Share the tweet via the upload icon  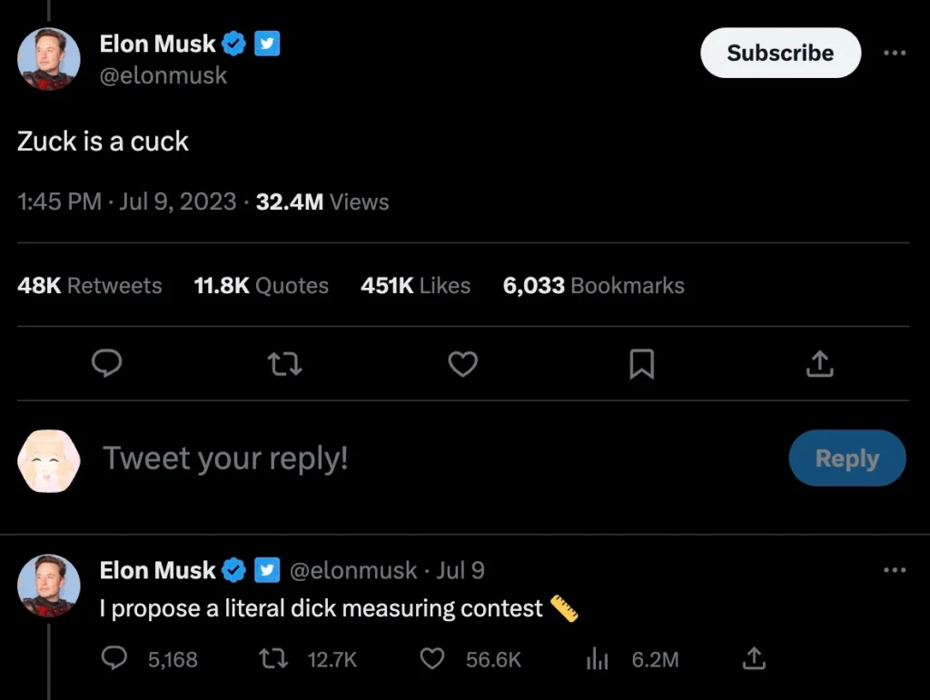(x=819, y=363)
